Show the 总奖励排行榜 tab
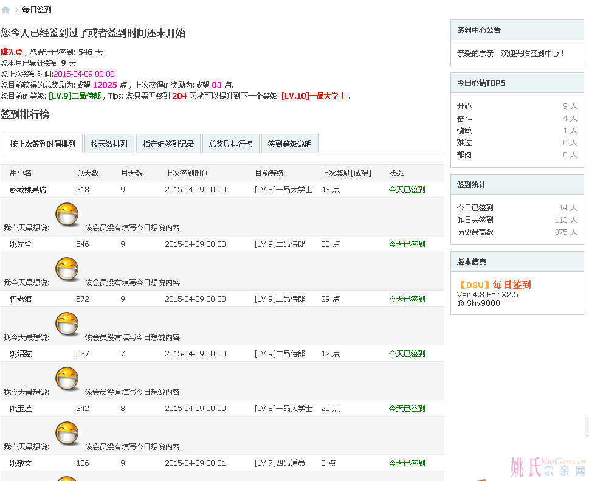Screen dimensions: 589x481 (x=230, y=144)
